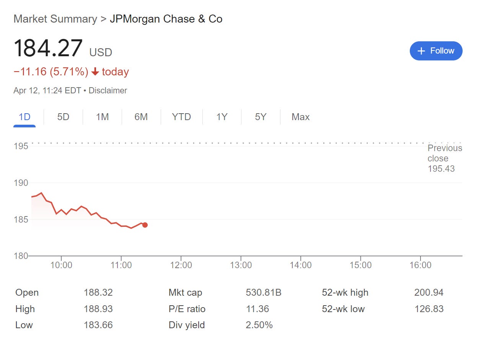Click the JPMorgan Chase & Co title
The image size is (489, 337).
pyautogui.click(x=166, y=19)
